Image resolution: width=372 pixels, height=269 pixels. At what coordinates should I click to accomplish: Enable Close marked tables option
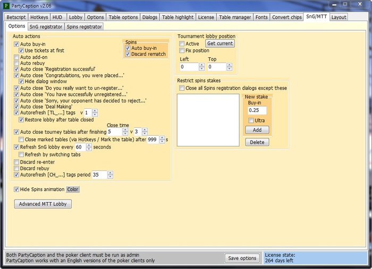coord(21,140)
